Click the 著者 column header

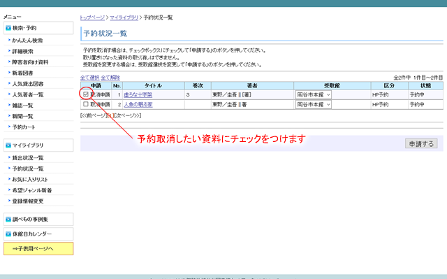tap(252, 85)
